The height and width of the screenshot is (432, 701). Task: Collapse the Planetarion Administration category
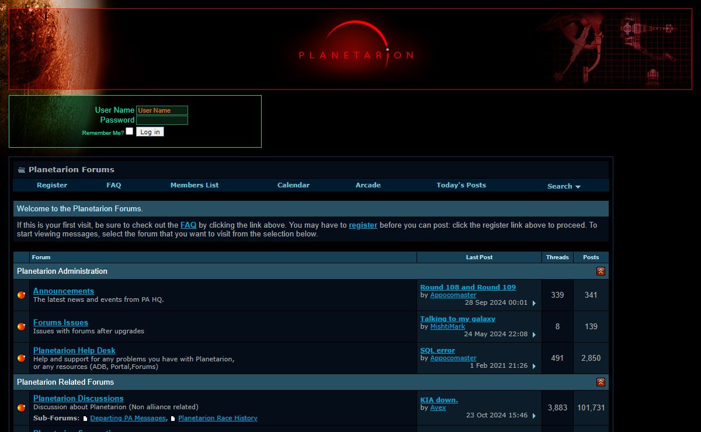click(x=601, y=271)
